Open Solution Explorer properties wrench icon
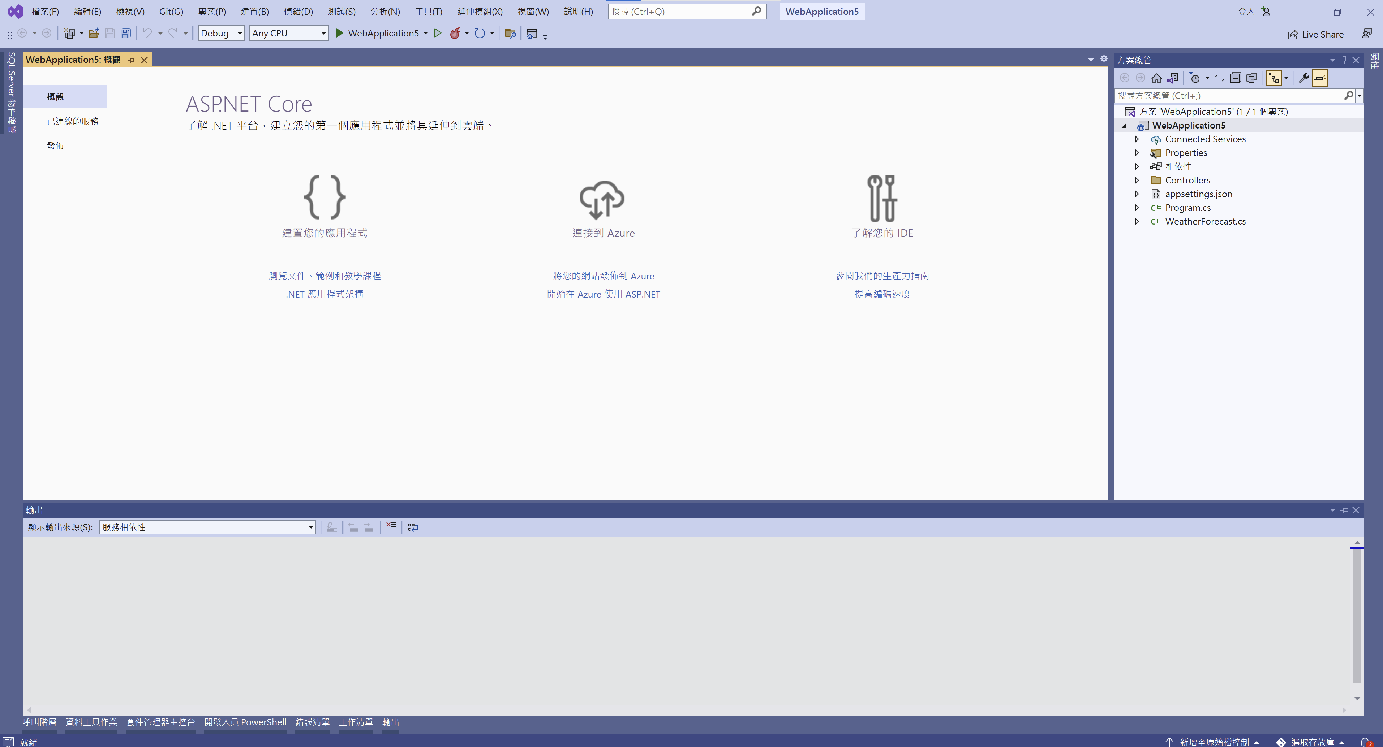The image size is (1383, 747). point(1304,78)
